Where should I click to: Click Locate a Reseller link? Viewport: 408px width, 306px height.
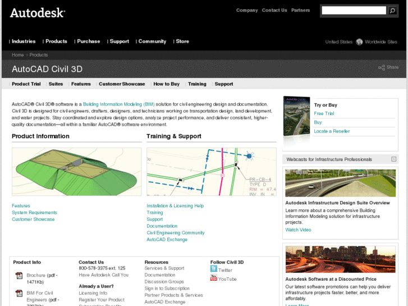[x=332, y=131]
